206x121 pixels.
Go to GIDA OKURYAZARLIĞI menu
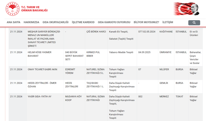[x=56, y=22]
